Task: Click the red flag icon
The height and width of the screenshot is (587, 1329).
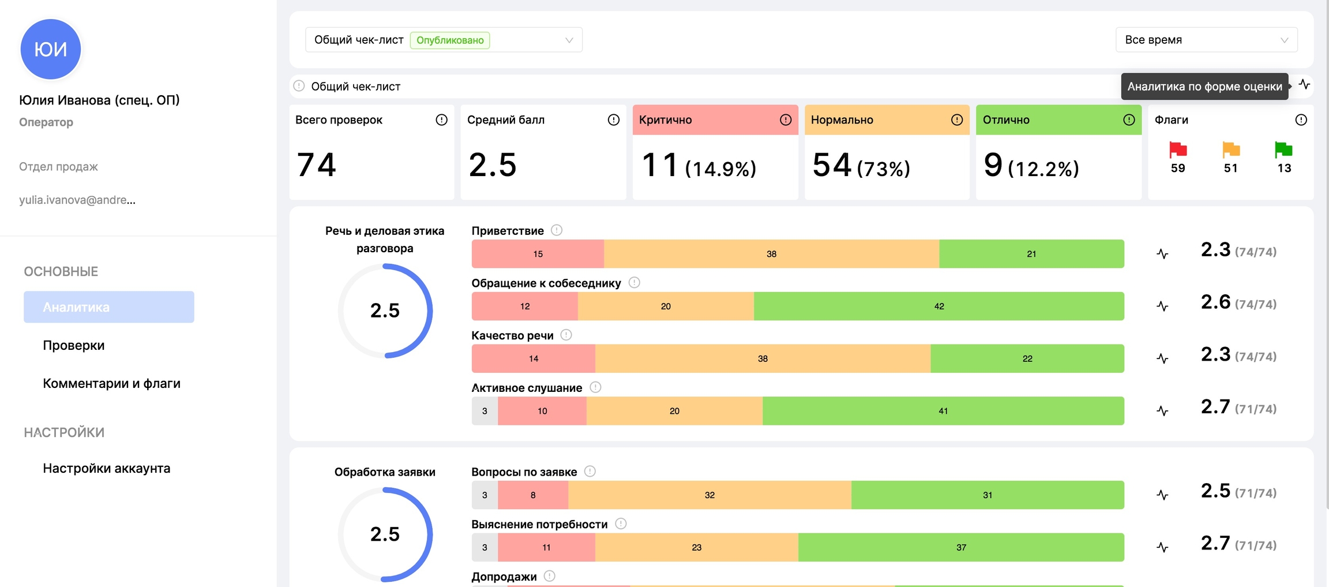Action: [1177, 150]
